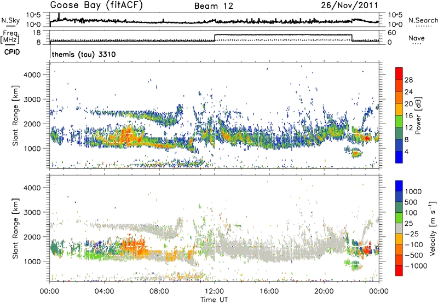Pick the dark blue top of the velocity colorbar
This screenshot has width=438, height=303.
tap(399, 186)
